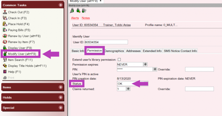Select Modify User (alt+F9) task
This screenshot has height=116, width=222.
[x=22, y=54]
